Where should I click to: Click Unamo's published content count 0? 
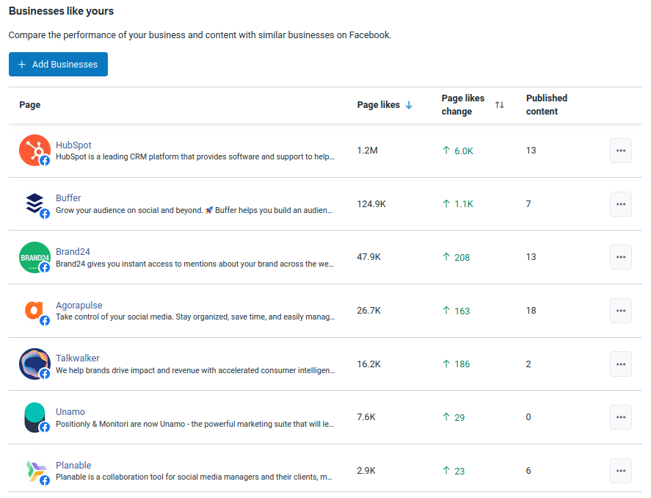528,417
